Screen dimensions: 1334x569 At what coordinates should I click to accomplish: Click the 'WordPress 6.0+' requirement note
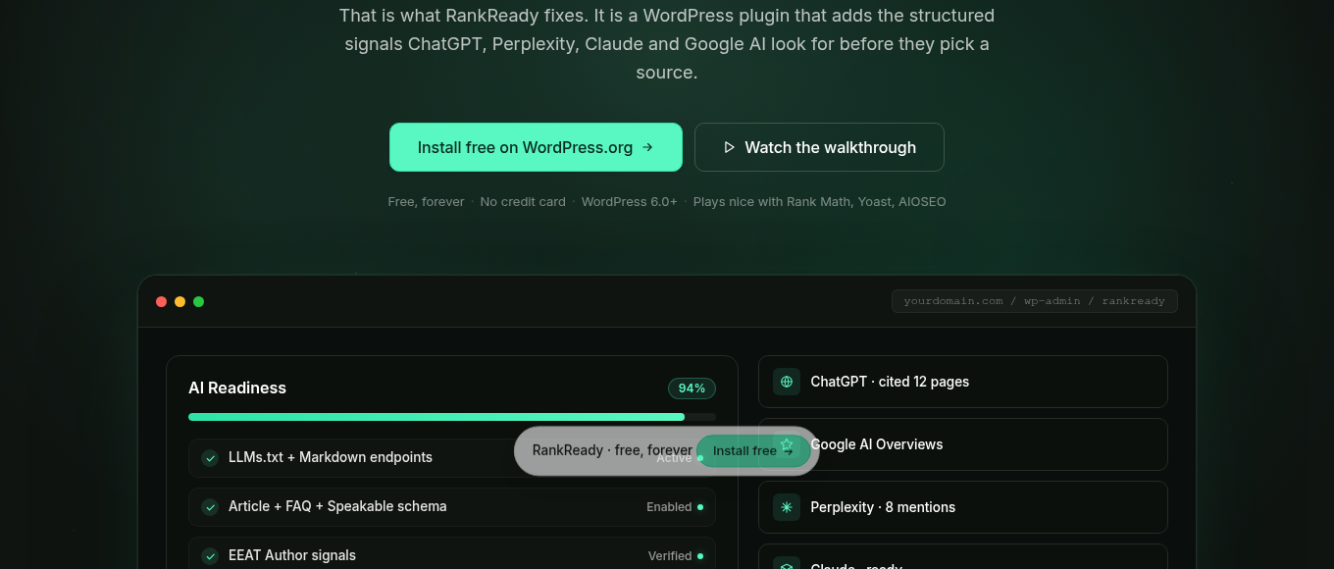tap(630, 202)
